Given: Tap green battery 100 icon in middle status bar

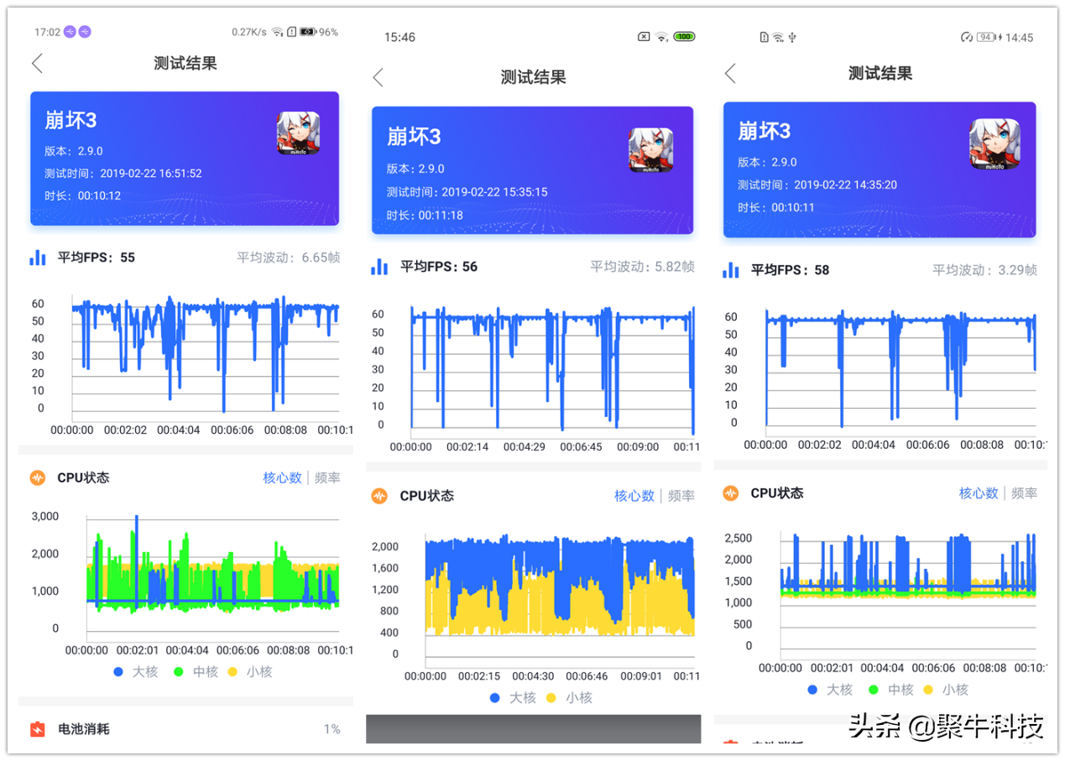Looking at the screenshot, I should tap(684, 37).
